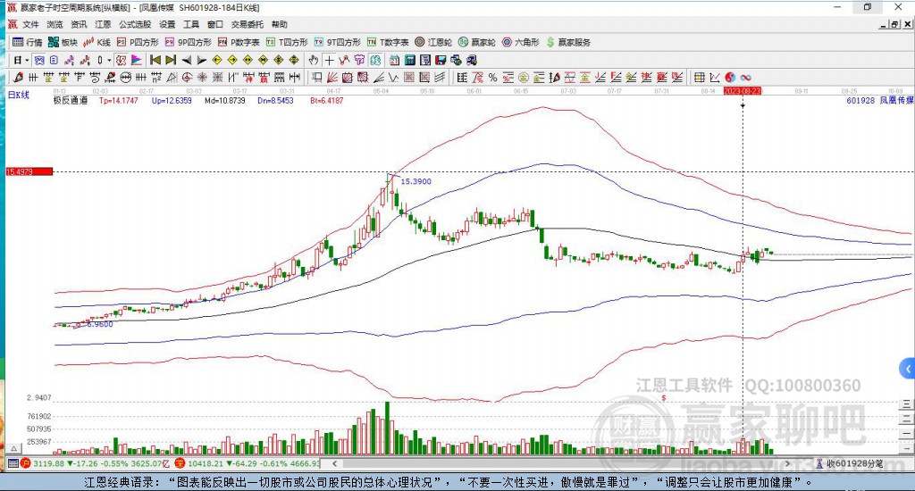The height and width of the screenshot is (491, 915).
Task: Open the P四方形 tool
Action: 138,42
